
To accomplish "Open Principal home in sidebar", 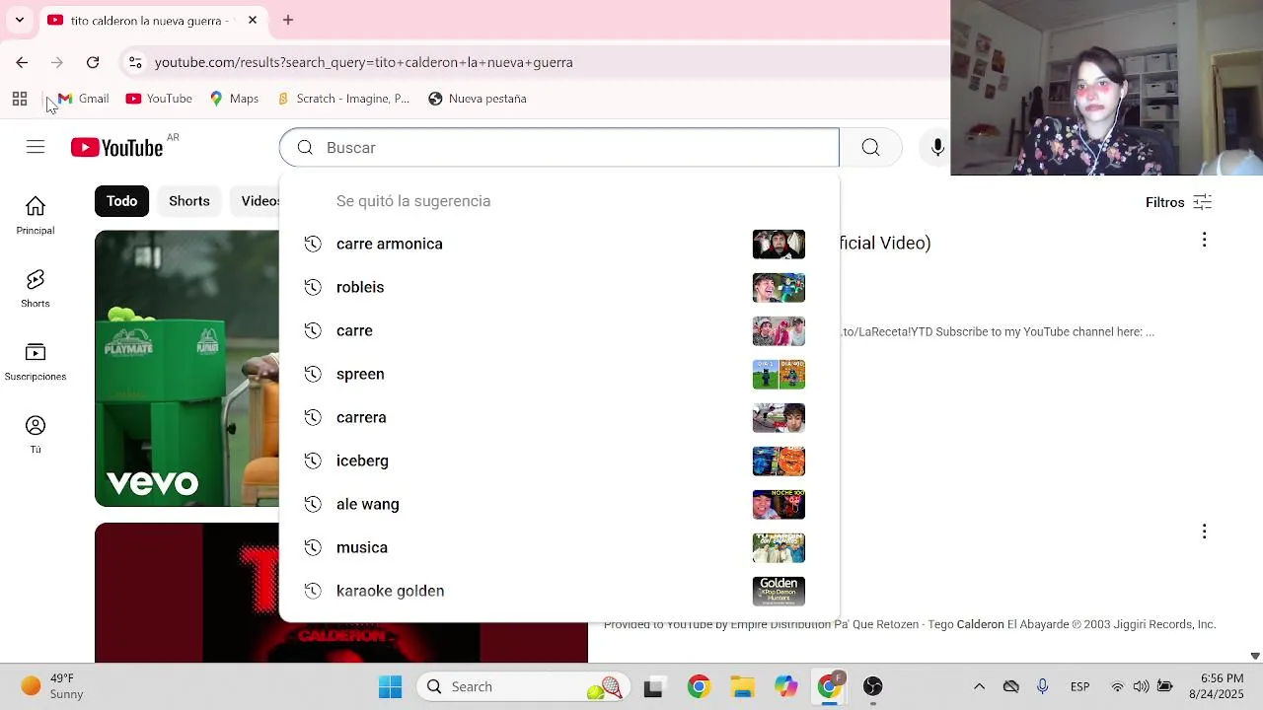I will 36,216.
